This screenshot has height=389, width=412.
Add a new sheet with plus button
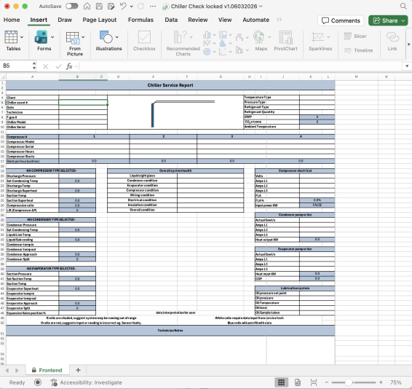[x=78, y=370]
